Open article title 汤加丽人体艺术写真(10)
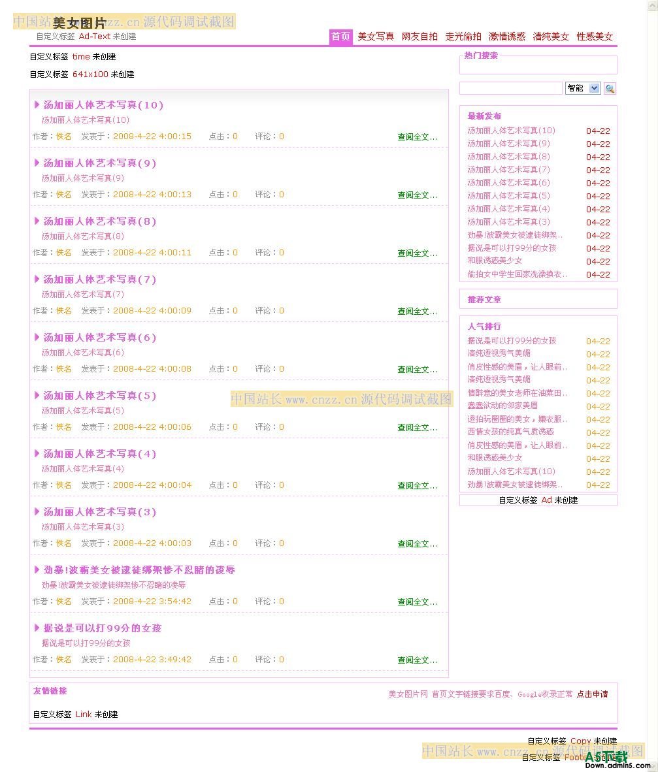The width and height of the screenshot is (658, 772). 103,105
